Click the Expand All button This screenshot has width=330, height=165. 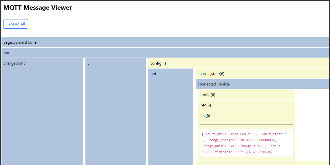pyautogui.click(x=16, y=24)
